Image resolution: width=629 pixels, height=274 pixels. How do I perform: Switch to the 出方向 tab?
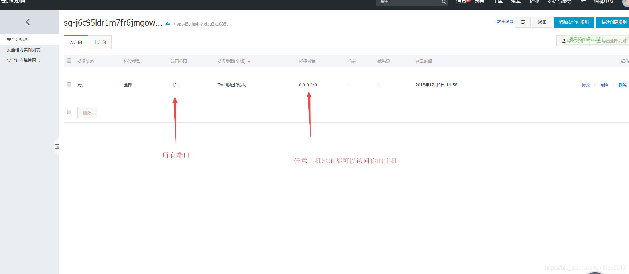pyautogui.click(x=100, y=42)
